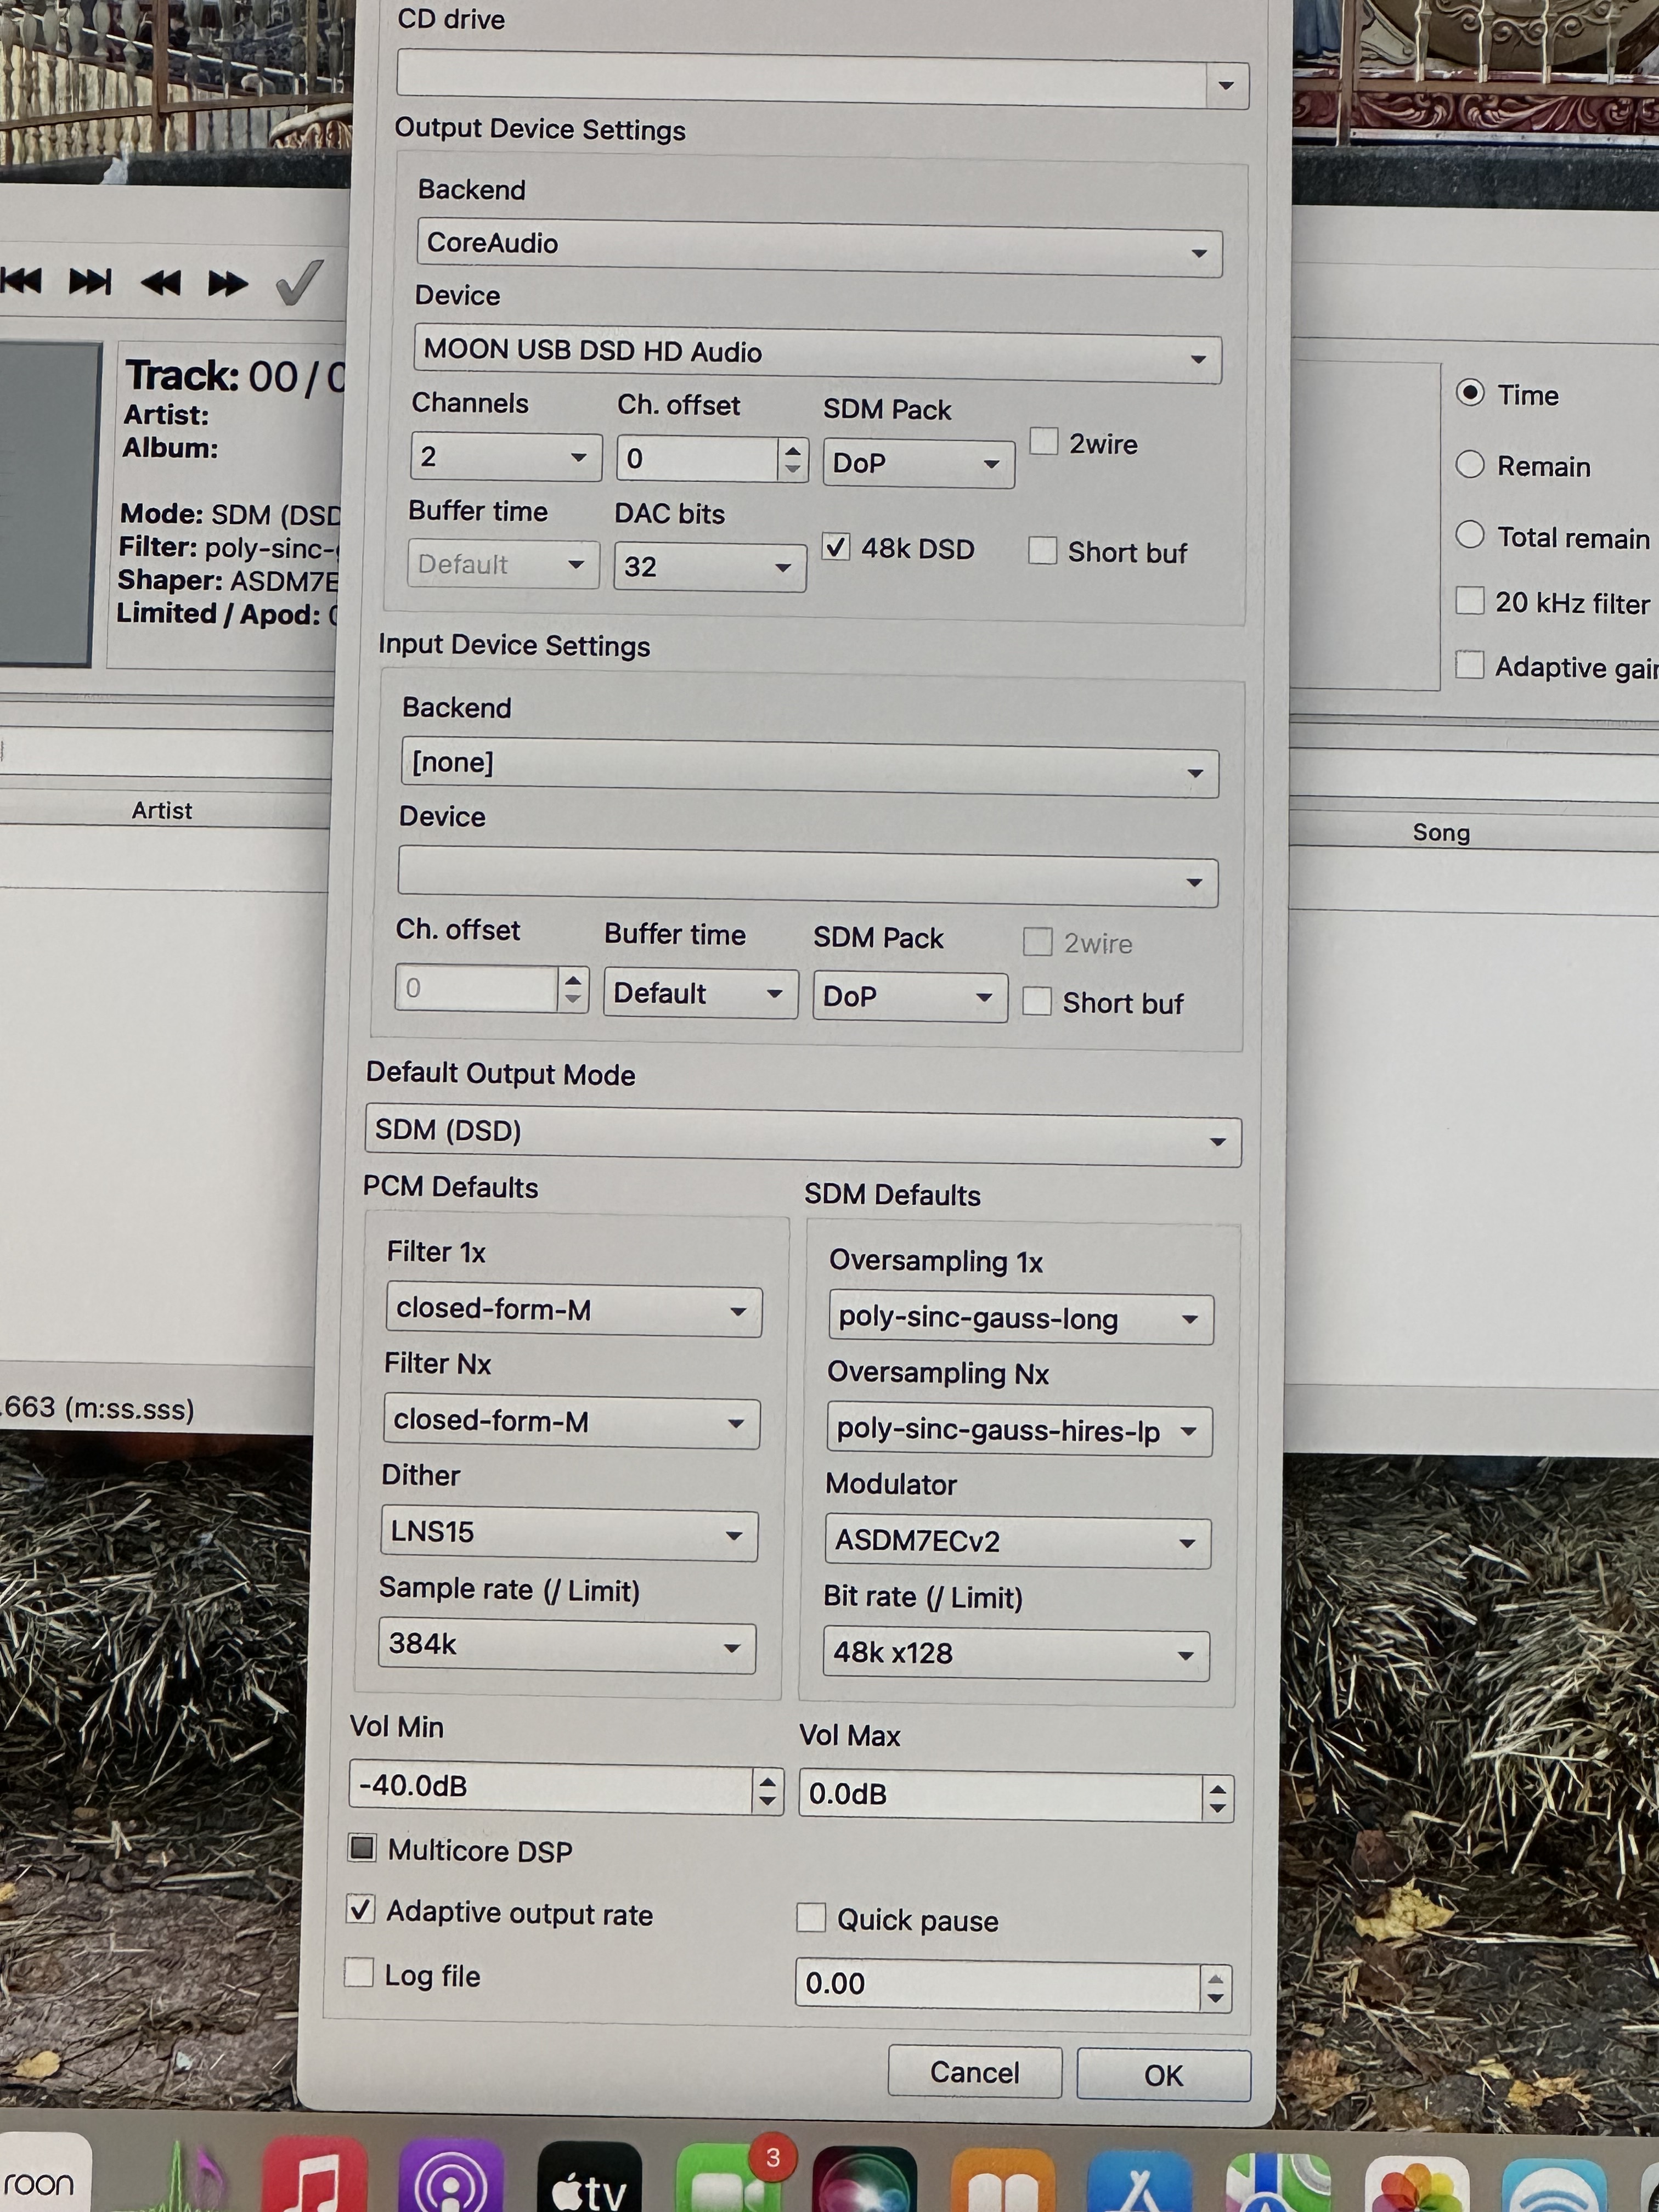
Task: Lower Vol Max using down arrow
Action: click(x=1217, y=1809)
